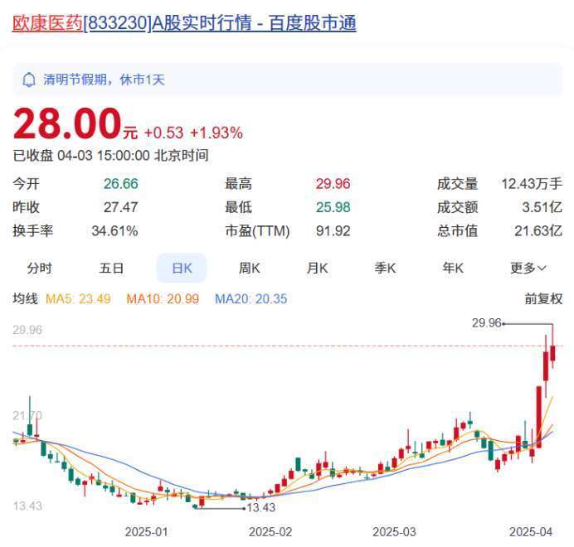
Task: Switch to the 年K chart tab
Action: point(453,269)
